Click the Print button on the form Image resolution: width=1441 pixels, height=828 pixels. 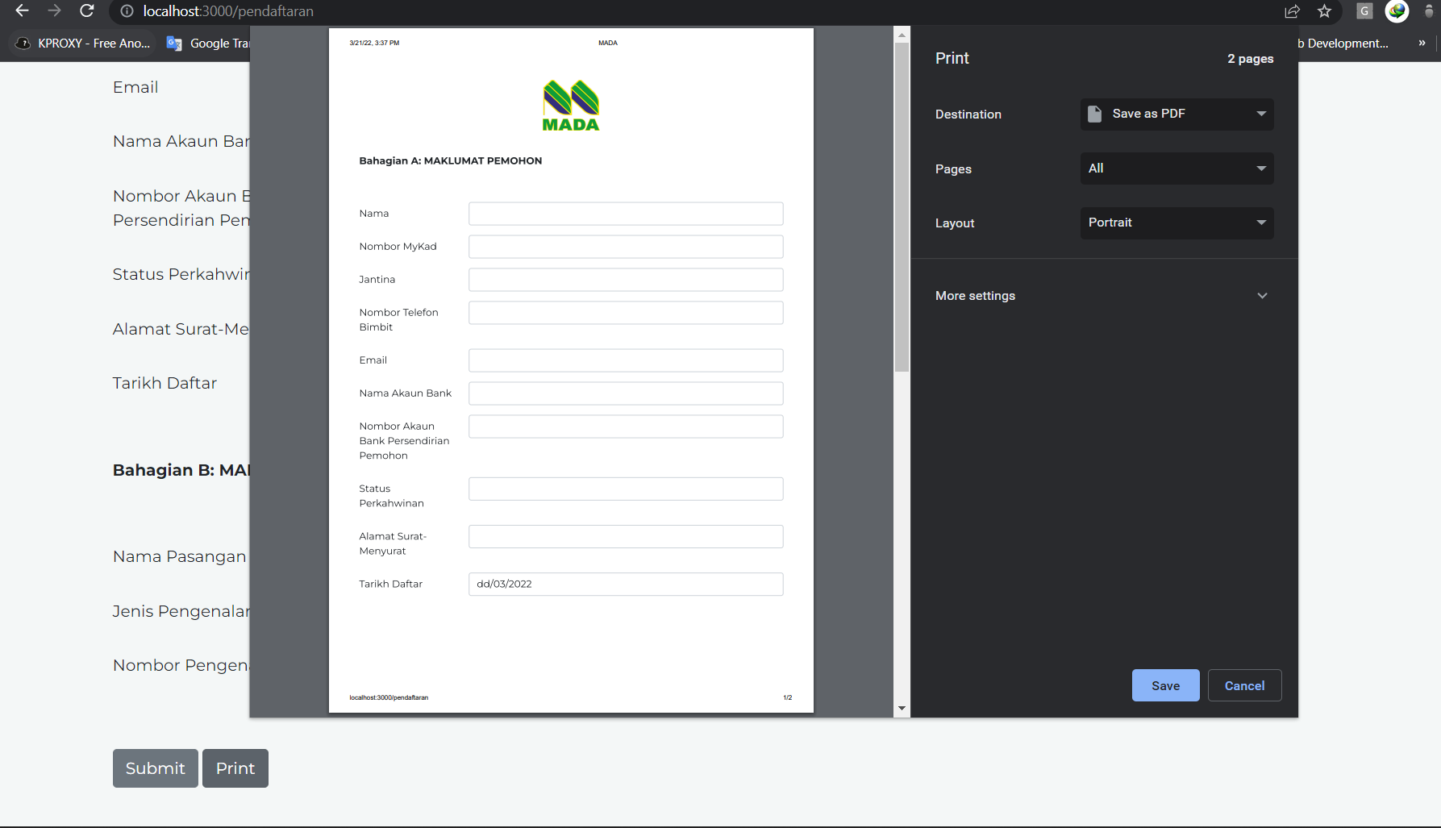coord(235,768)
